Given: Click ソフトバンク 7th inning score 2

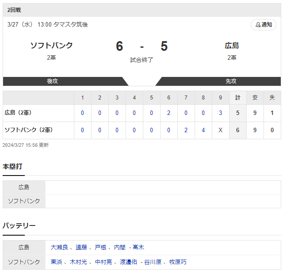Looking at the screenshot, I should tap(186, 130).
